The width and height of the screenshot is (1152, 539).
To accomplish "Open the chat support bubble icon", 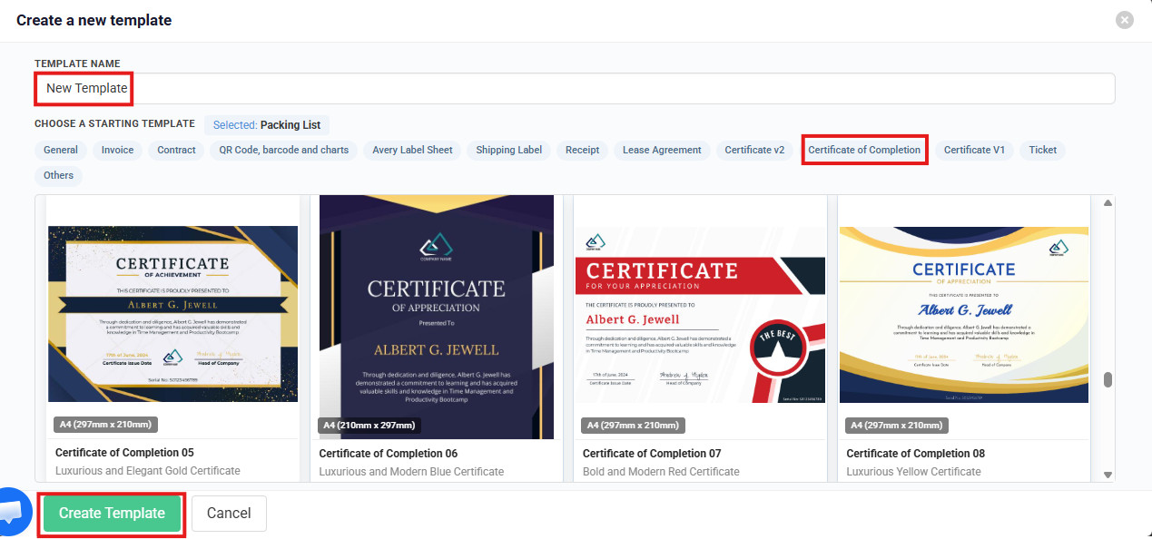I will coord(13,511).
